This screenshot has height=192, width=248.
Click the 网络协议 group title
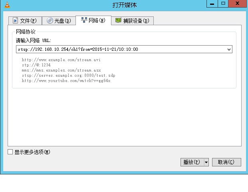26,32
